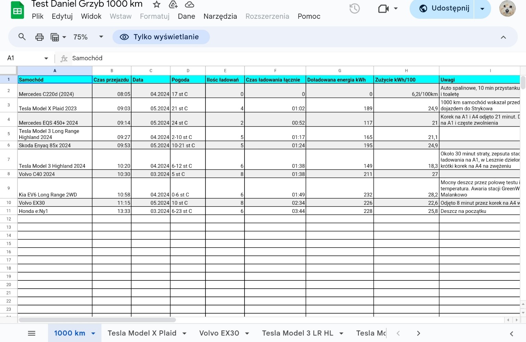Select cell Skoda Enyaq 85x 2024
This screenshot has width=526, height=342.
55,145
